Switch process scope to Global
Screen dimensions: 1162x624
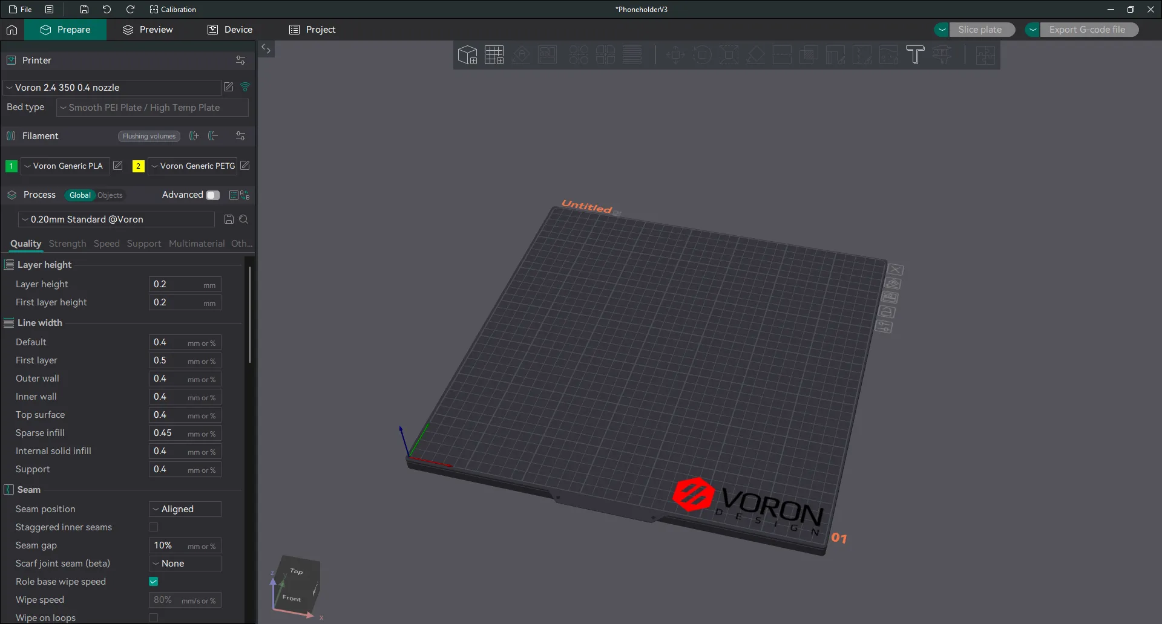[x=80, y=195]
